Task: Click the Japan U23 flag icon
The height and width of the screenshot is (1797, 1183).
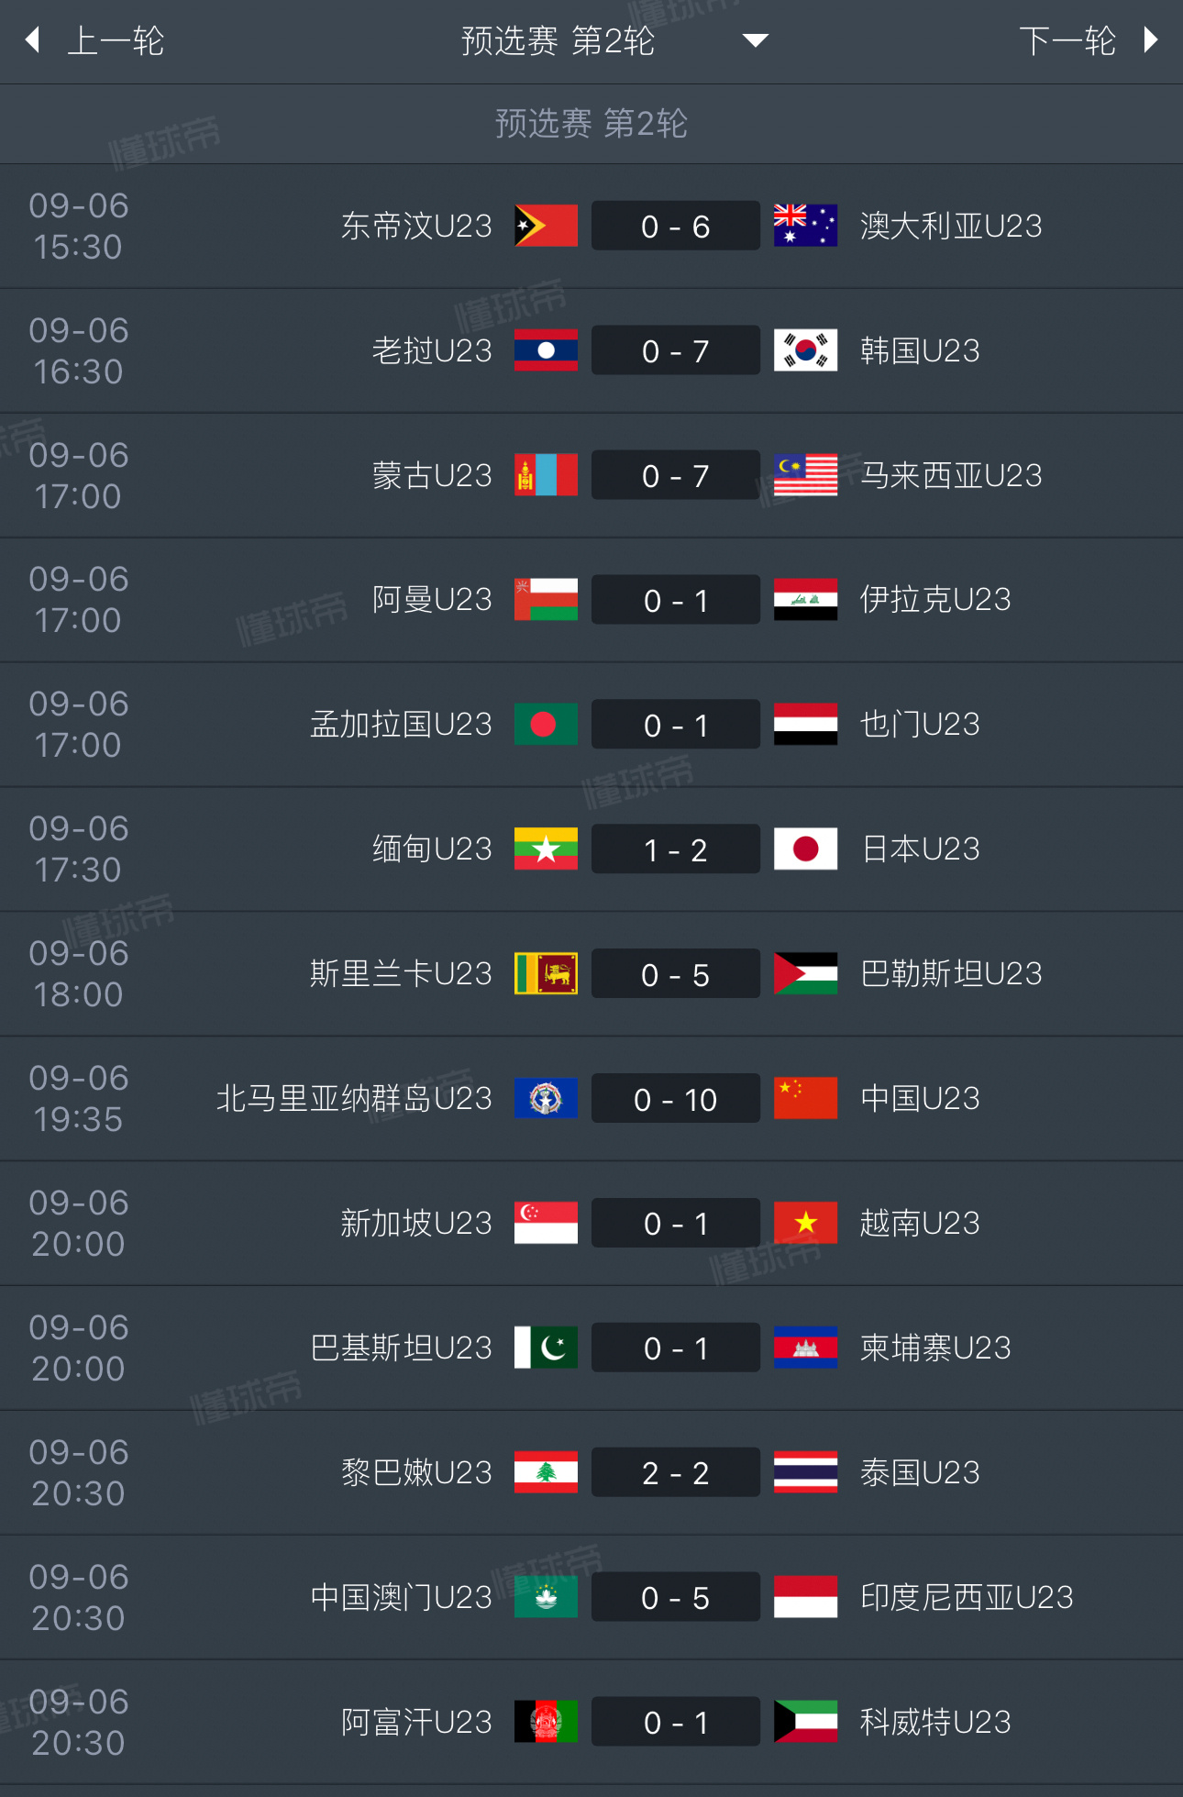Action: (805, 849)
